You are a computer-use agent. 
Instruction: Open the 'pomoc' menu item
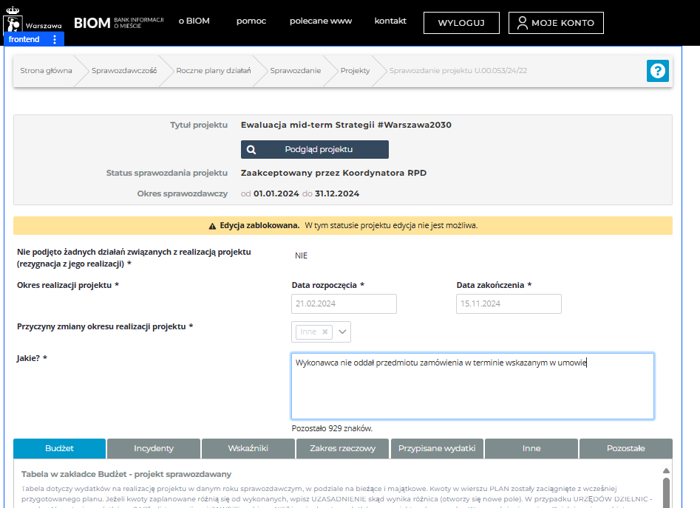click(251, 21)
